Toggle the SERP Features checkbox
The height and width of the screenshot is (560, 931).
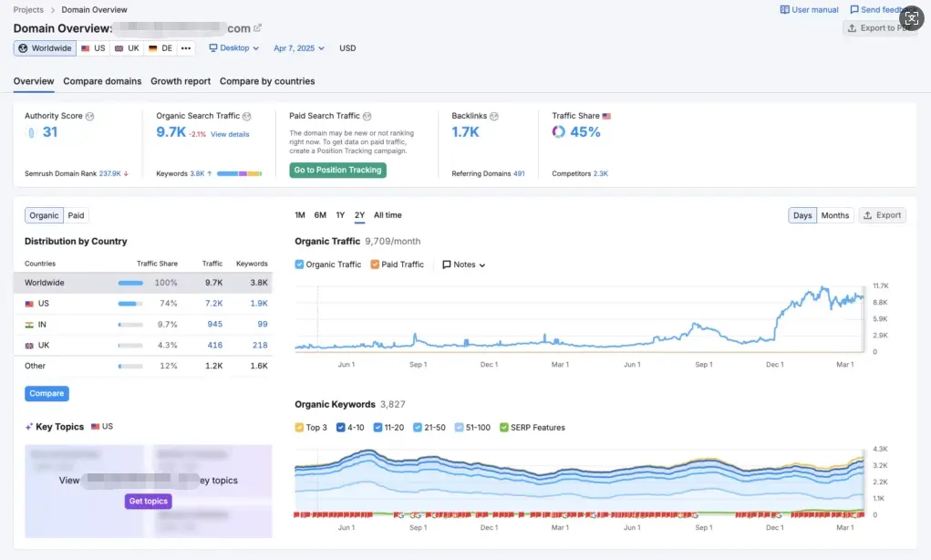tap(503, 428)
